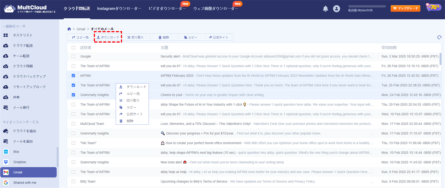Uncheck the Grammarly Cheers to you email
Viewport: 445px width, 188px height.
click(73, 95)
